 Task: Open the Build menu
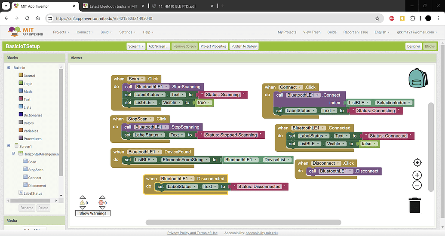click(106, 32)
